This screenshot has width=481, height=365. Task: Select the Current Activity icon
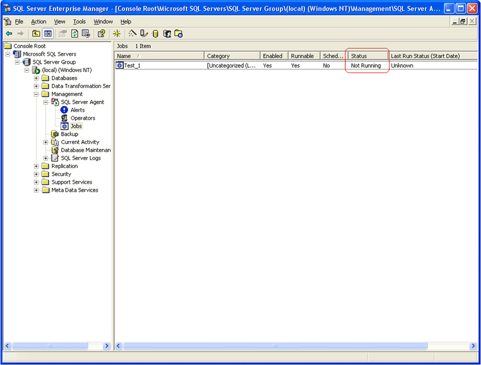[55, 142]
